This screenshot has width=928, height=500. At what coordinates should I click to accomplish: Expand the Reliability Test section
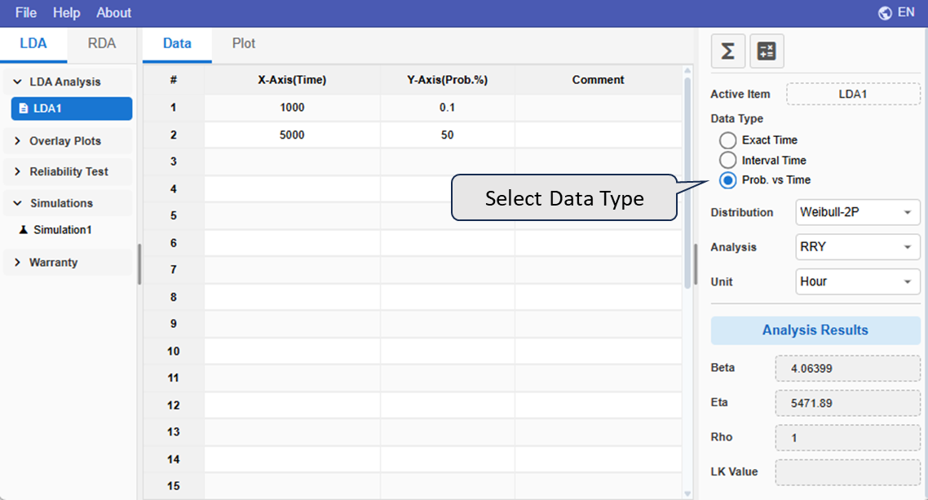click(x=17, y=171)
